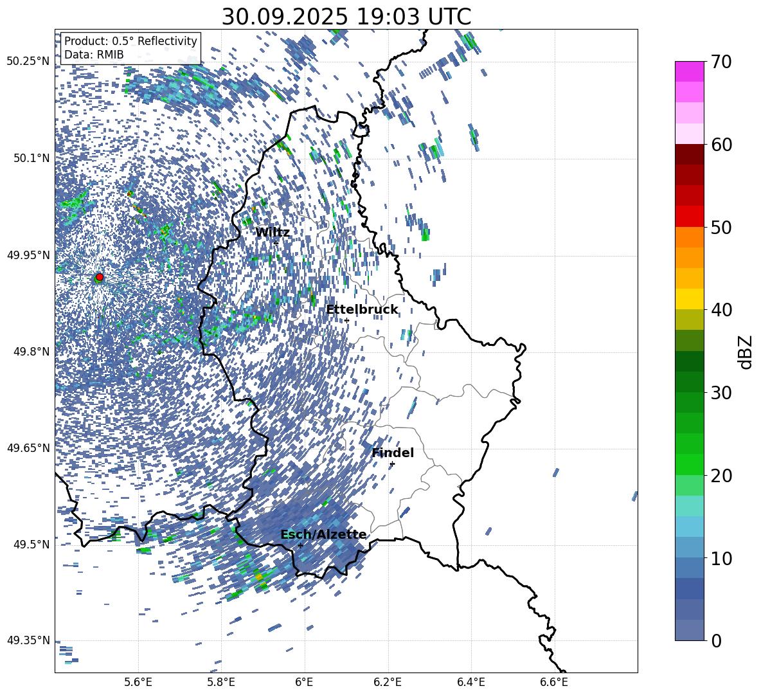Click the red radar site marker
761x695 pixels.
pos(100,277)
